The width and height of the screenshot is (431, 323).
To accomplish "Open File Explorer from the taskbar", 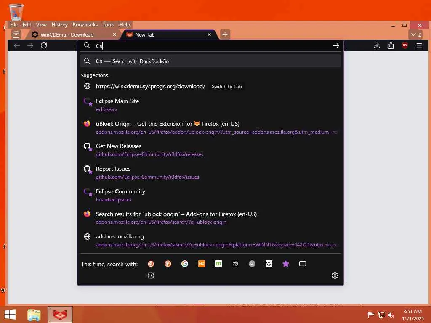I will pyautogui.click(x=34, y=315).
